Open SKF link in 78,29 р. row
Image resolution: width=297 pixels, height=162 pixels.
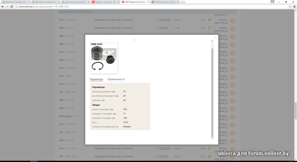coord(61,92)
